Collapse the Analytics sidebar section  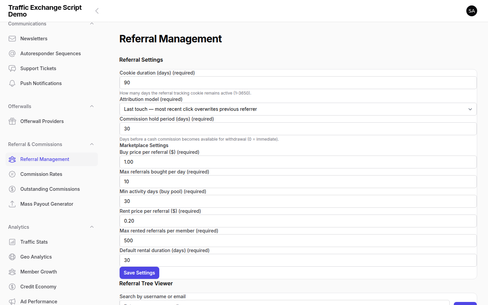(91, 227)
